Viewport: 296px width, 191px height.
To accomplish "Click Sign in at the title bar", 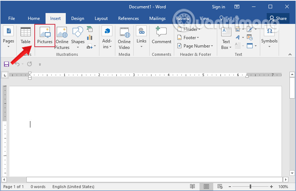I will [218, 7].
